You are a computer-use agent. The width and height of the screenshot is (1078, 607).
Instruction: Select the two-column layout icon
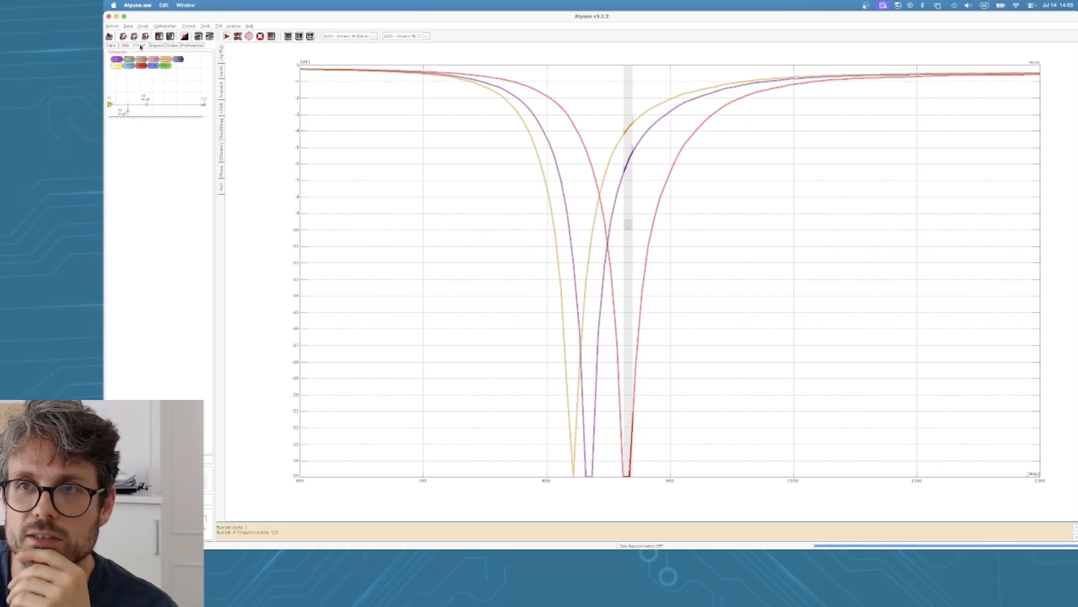pos(299,36)
